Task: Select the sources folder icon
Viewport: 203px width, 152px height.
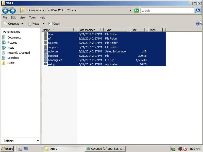Action: (x=46, y=43)
